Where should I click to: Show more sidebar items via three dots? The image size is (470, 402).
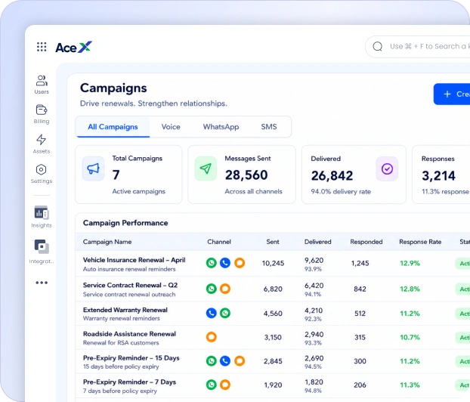click(42, 283)
